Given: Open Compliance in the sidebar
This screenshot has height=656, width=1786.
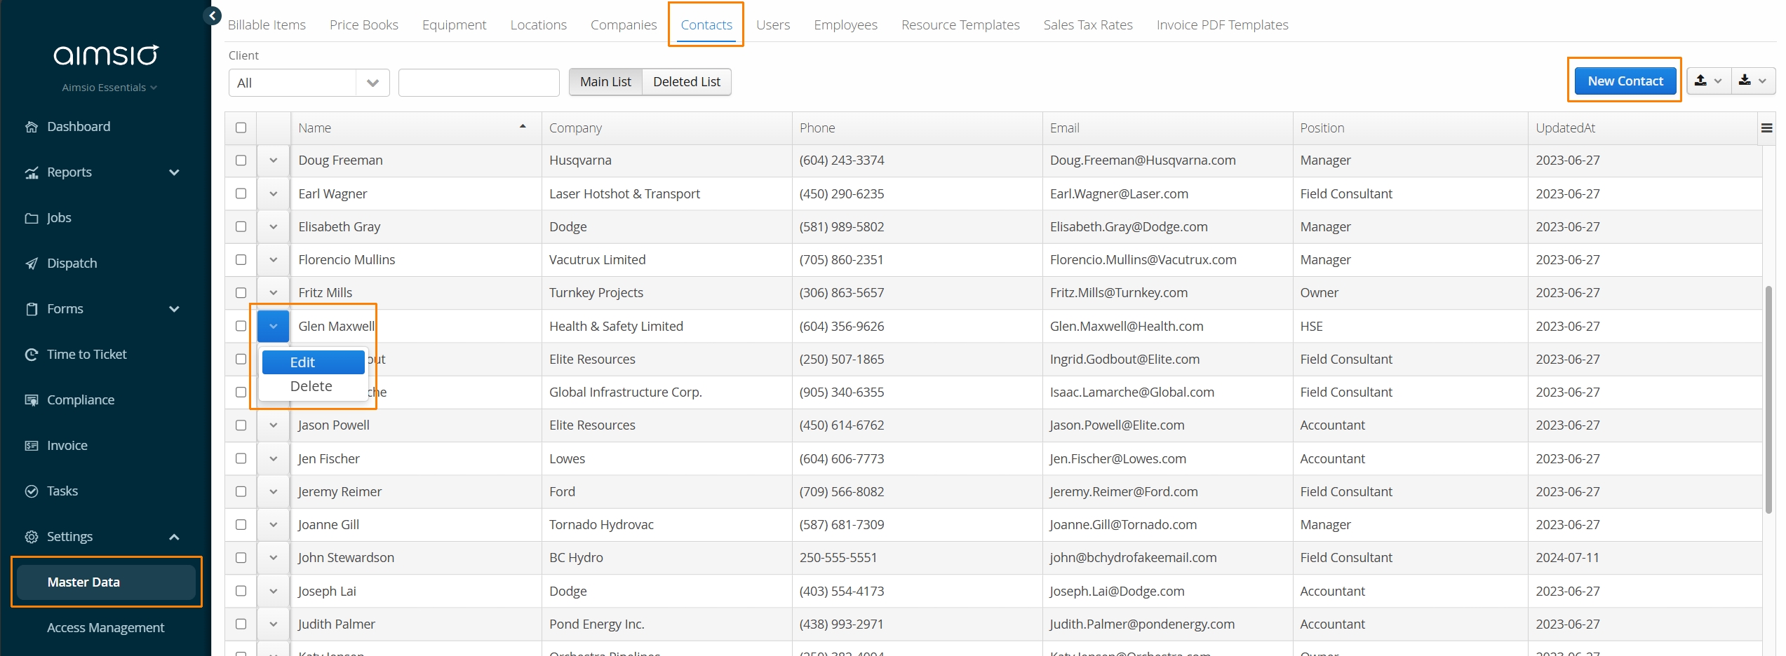Looking at the screenshot, I should (x=80, y=400).
